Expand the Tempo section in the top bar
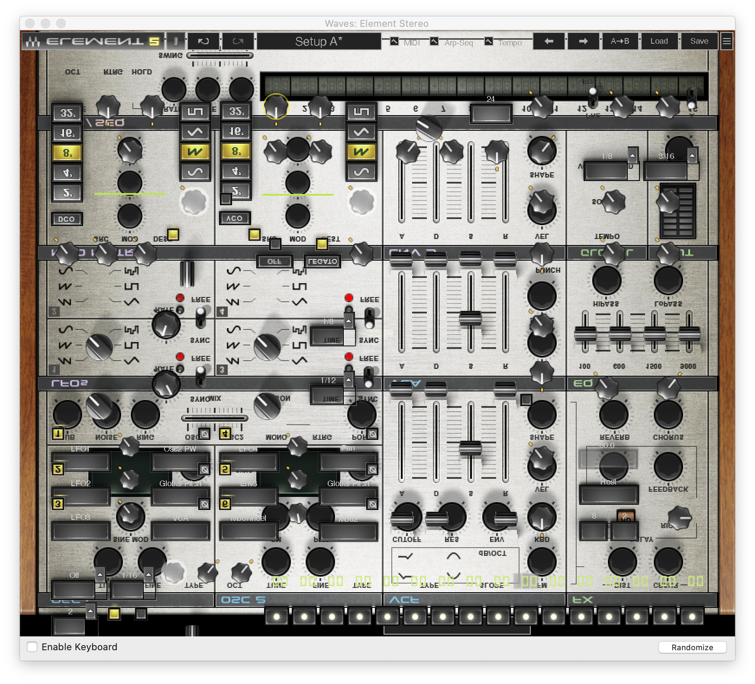 pos(489,42)
